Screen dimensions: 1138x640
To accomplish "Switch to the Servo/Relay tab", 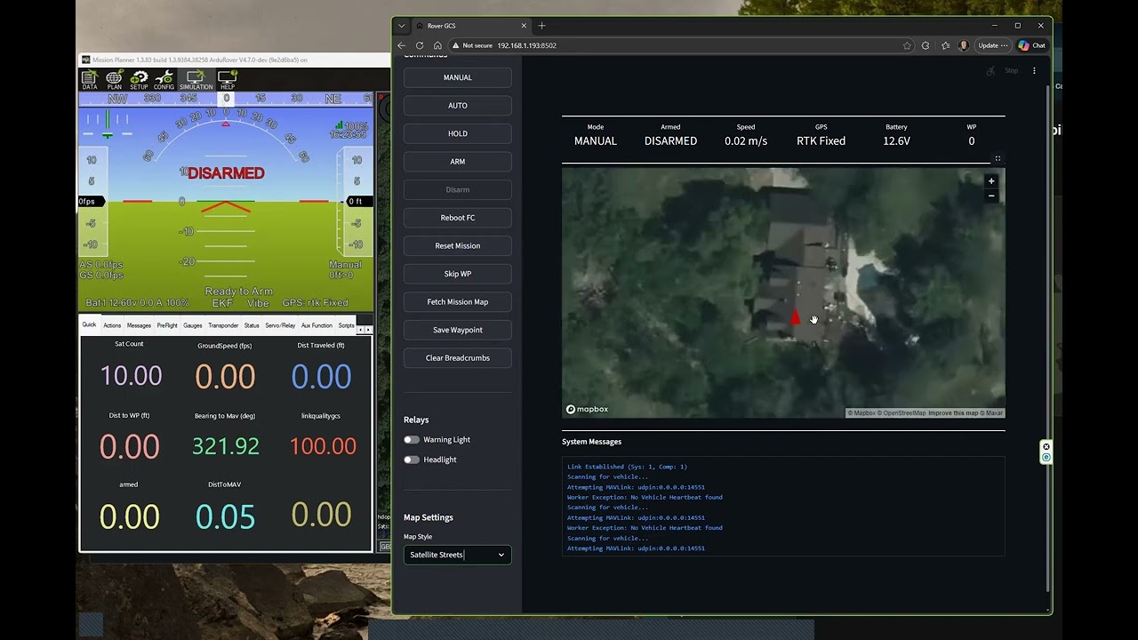I will pos(280,325).
